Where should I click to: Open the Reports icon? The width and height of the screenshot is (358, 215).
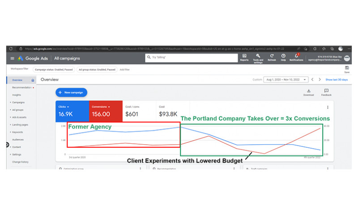(x=244, y=58)
